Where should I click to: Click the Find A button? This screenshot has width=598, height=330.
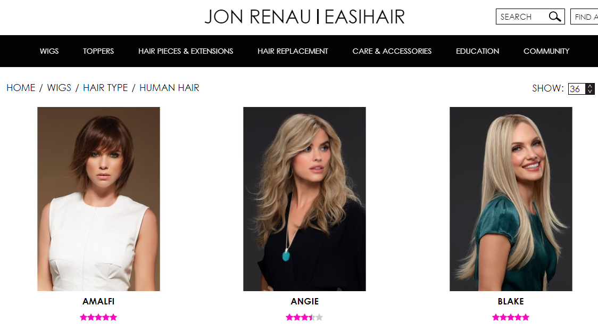584,17
